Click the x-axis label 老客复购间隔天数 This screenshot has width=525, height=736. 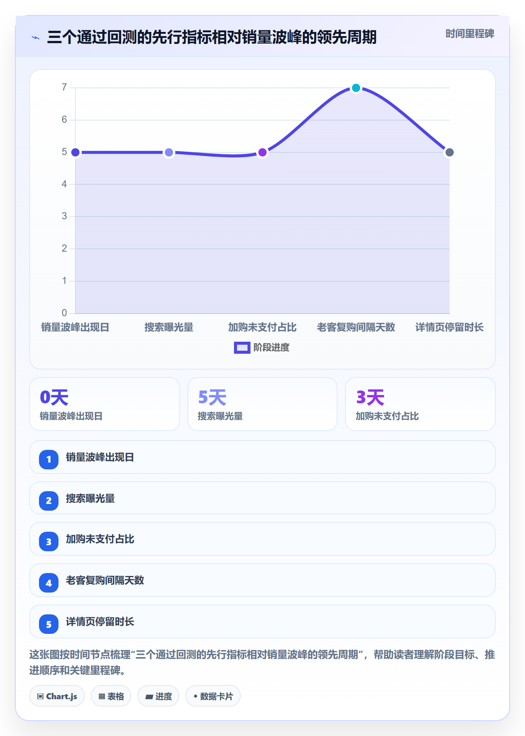pyautogui.click(x=356, y=327)
